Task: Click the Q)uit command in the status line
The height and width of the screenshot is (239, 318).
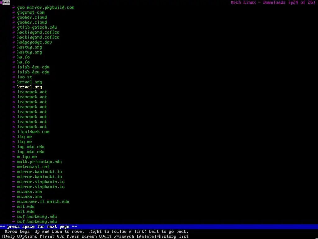Action: point(105,237)
